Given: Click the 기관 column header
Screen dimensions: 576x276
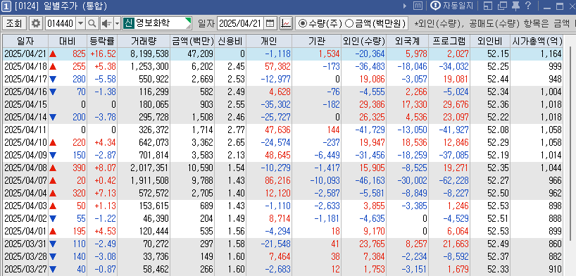Looking at the screenshot, I should (316, 41).
